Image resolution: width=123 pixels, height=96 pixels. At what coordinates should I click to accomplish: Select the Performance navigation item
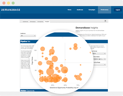point(105,10)
